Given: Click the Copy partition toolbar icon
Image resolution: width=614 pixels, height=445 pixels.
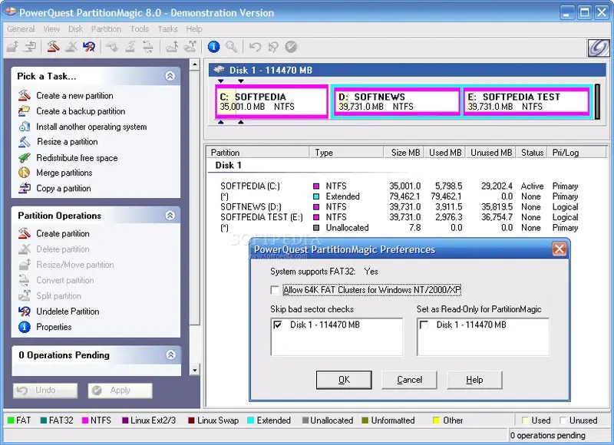Looking at the screenshot, I should click(30, 47).
